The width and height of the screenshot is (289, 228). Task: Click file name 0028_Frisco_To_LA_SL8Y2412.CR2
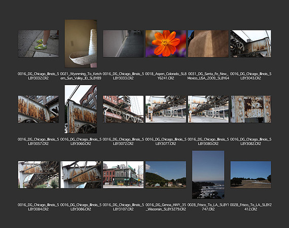pyautogui.click(x=250, y=207)
